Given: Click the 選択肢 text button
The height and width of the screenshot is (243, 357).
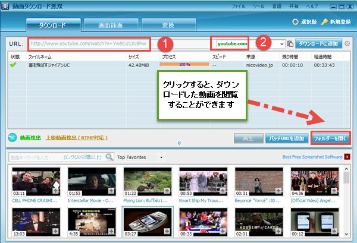Looking at the screenshot, I should coord(309,22).
